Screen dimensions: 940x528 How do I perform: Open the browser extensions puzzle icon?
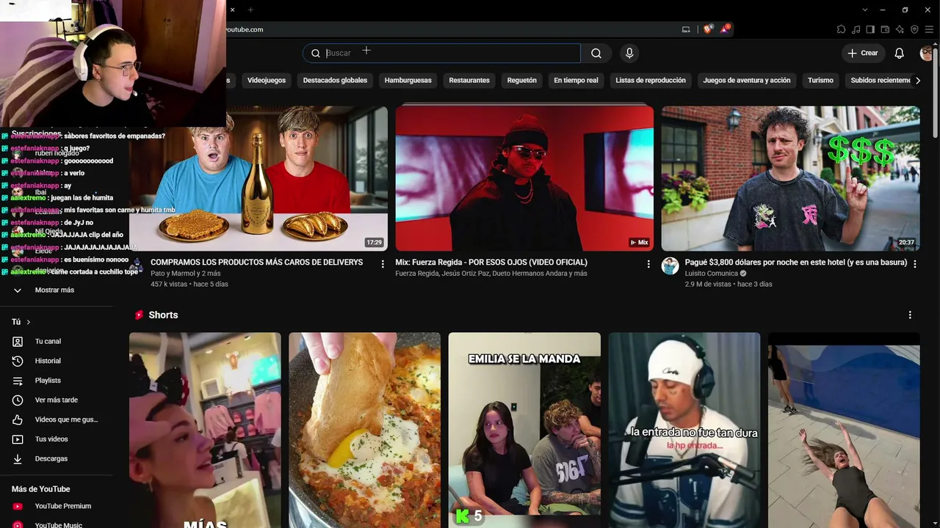841,29
